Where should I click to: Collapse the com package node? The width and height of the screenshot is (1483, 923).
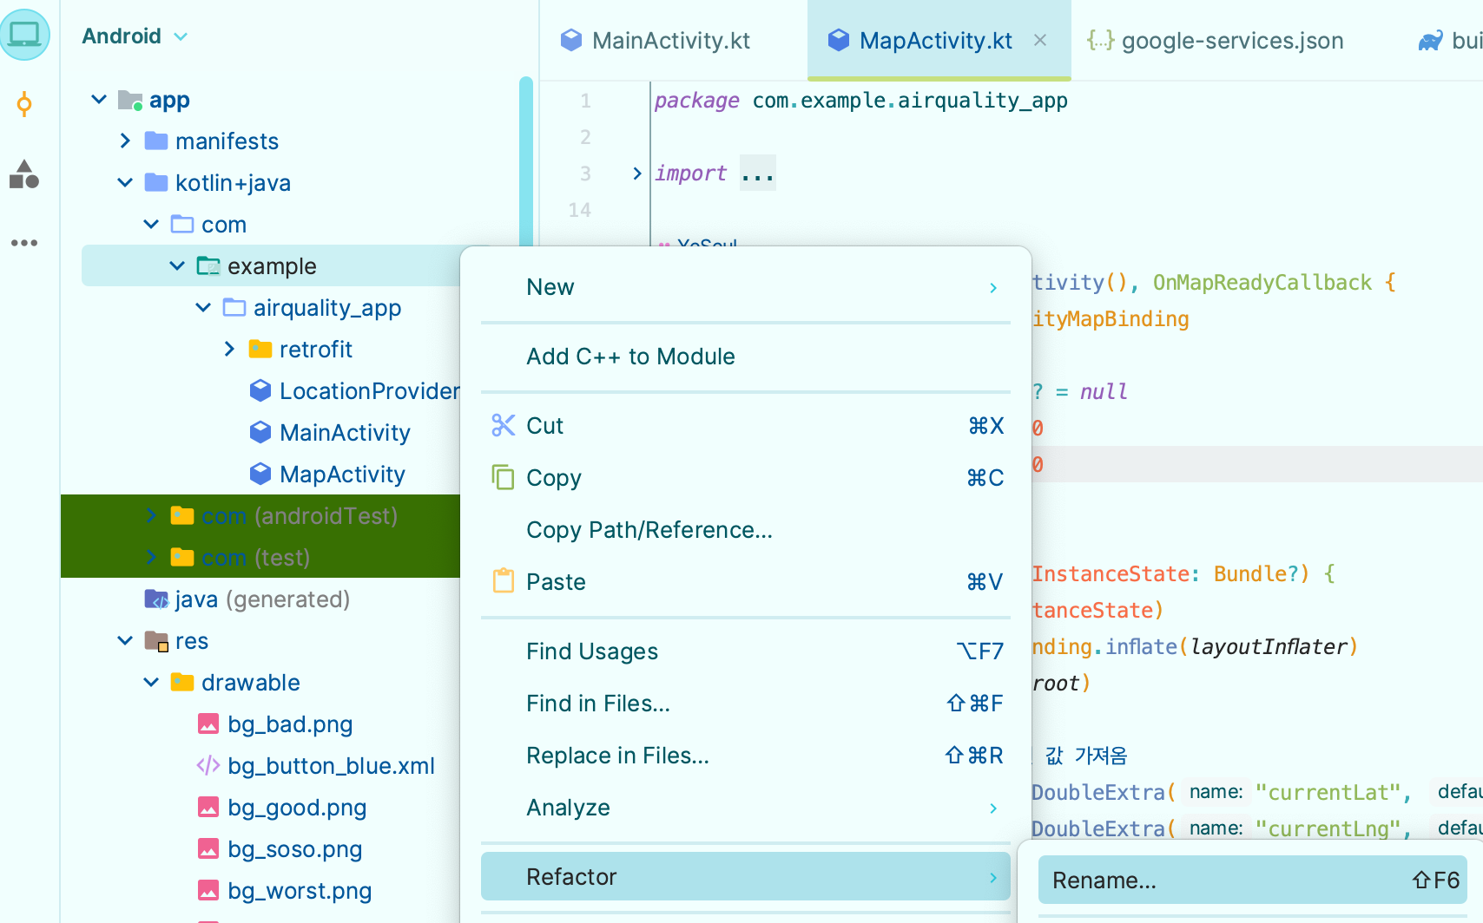(151, 224)
